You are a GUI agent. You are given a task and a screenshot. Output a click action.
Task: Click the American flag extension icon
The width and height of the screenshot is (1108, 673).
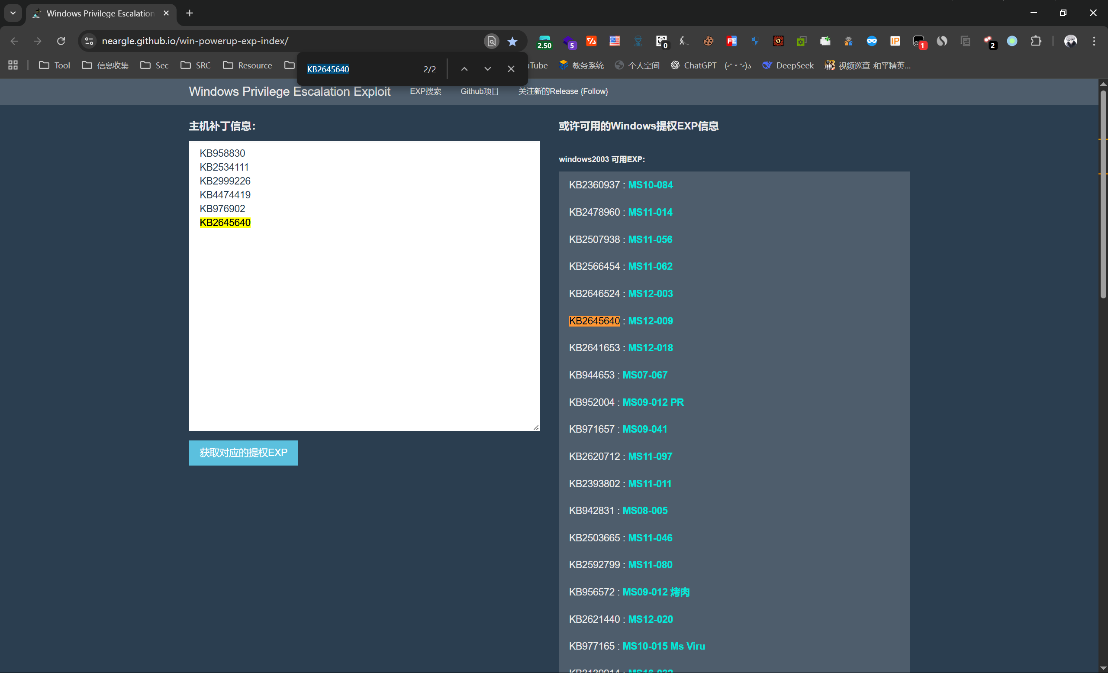[x=615, y=41]
